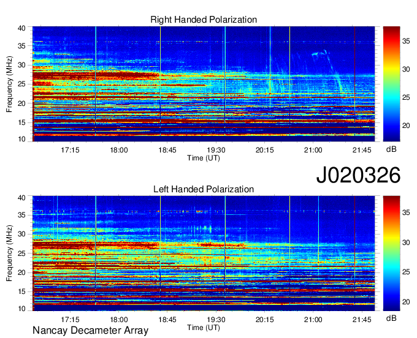Image resolution: width=417 pixels, height=338 pixels.
Task: Click the 20:15 time tick under Right Handed plot
Action: 265,150
